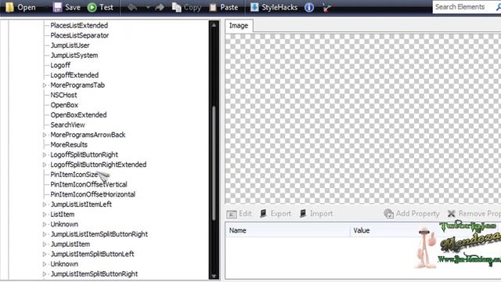The width and height of the screenshot is (501, 282).
Task: Expand the MoreProgramsTab node
Action: click(45, 85)
